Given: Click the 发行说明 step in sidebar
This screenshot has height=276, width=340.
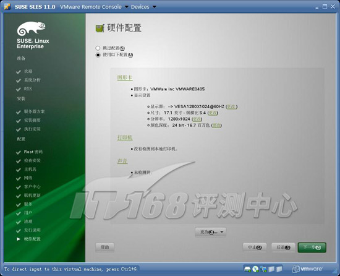Looking at the screenshot, I should tap(32, 230).
